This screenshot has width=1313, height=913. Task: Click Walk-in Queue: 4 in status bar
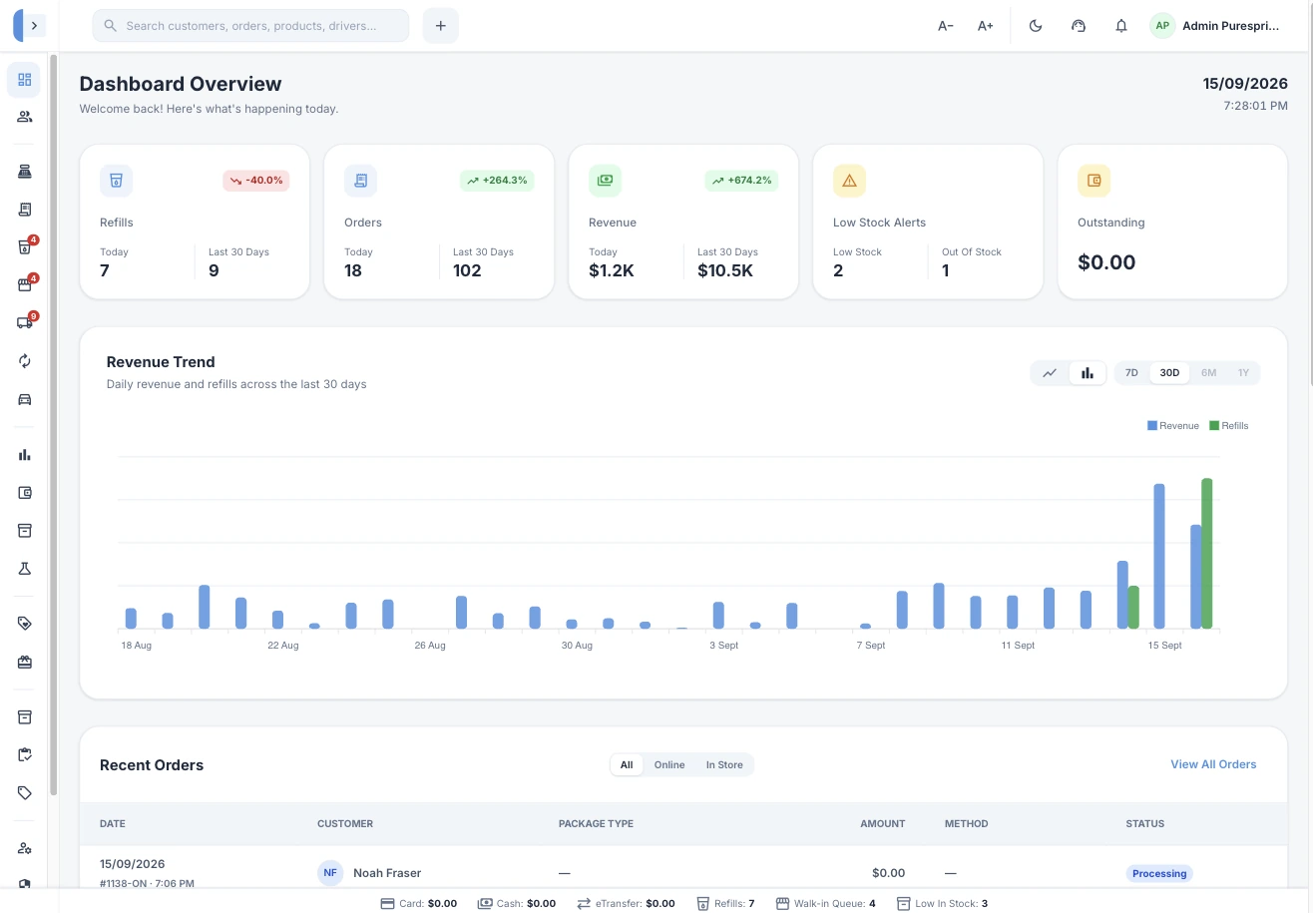[826, 903]
